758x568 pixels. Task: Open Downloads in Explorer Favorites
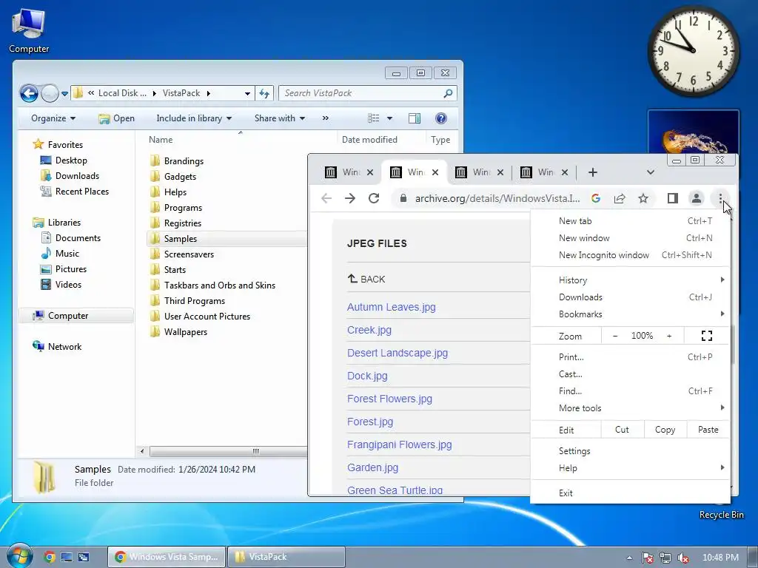pyautogui.click(x=77, y=176)
